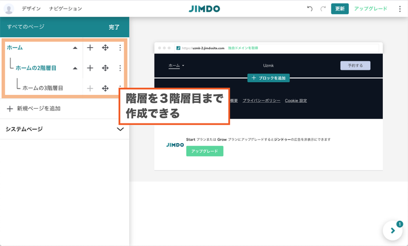Click the disabled plus icon for ホームの3階層目
This screenshot has width=408, height=246.
click(90, 89)
